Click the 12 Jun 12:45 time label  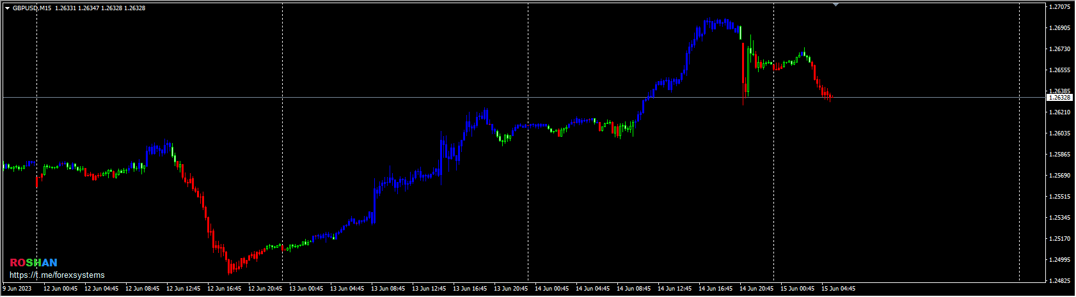point(183,289)
